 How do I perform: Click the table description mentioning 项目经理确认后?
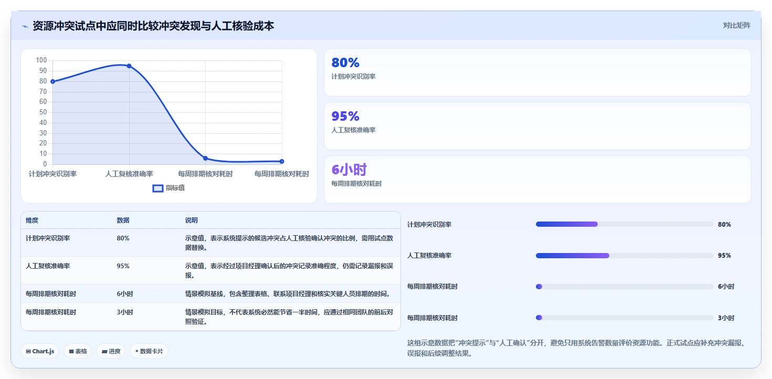click(289, 270)
